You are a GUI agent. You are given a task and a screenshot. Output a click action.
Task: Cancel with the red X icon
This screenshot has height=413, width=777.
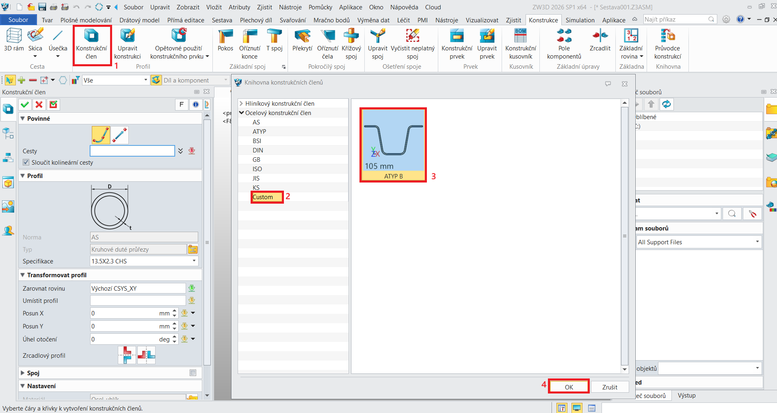[x=39, y=104]
